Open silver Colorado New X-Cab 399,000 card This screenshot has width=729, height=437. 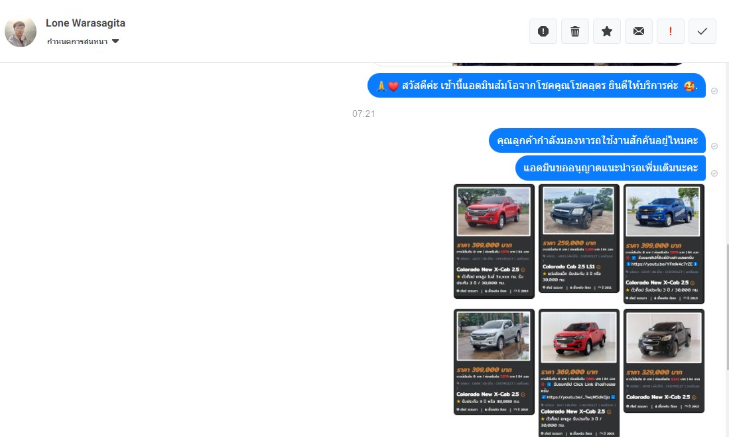coord(494,361)
